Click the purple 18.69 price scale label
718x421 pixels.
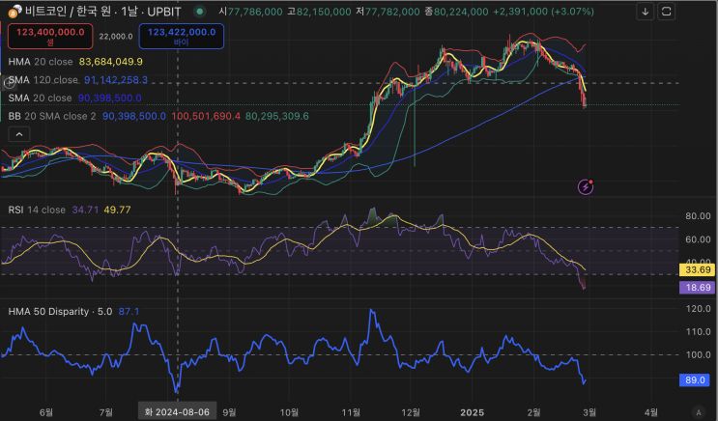tap(697, 288)
